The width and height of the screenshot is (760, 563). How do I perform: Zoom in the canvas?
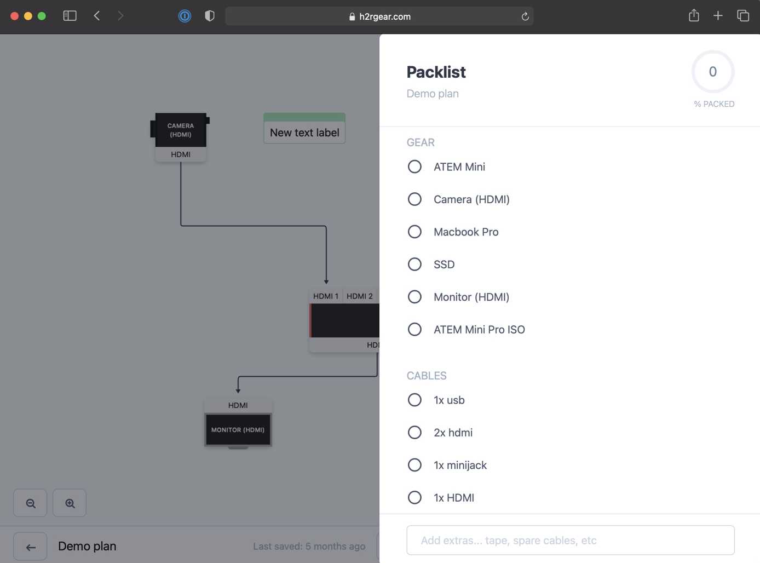[70, 503]
